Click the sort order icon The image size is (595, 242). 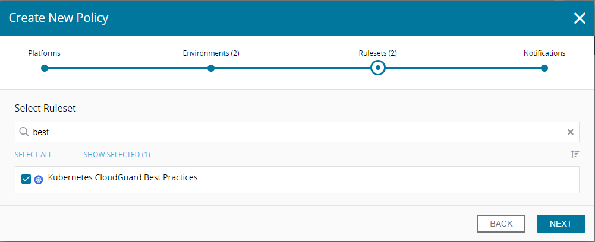pos(575,154)
